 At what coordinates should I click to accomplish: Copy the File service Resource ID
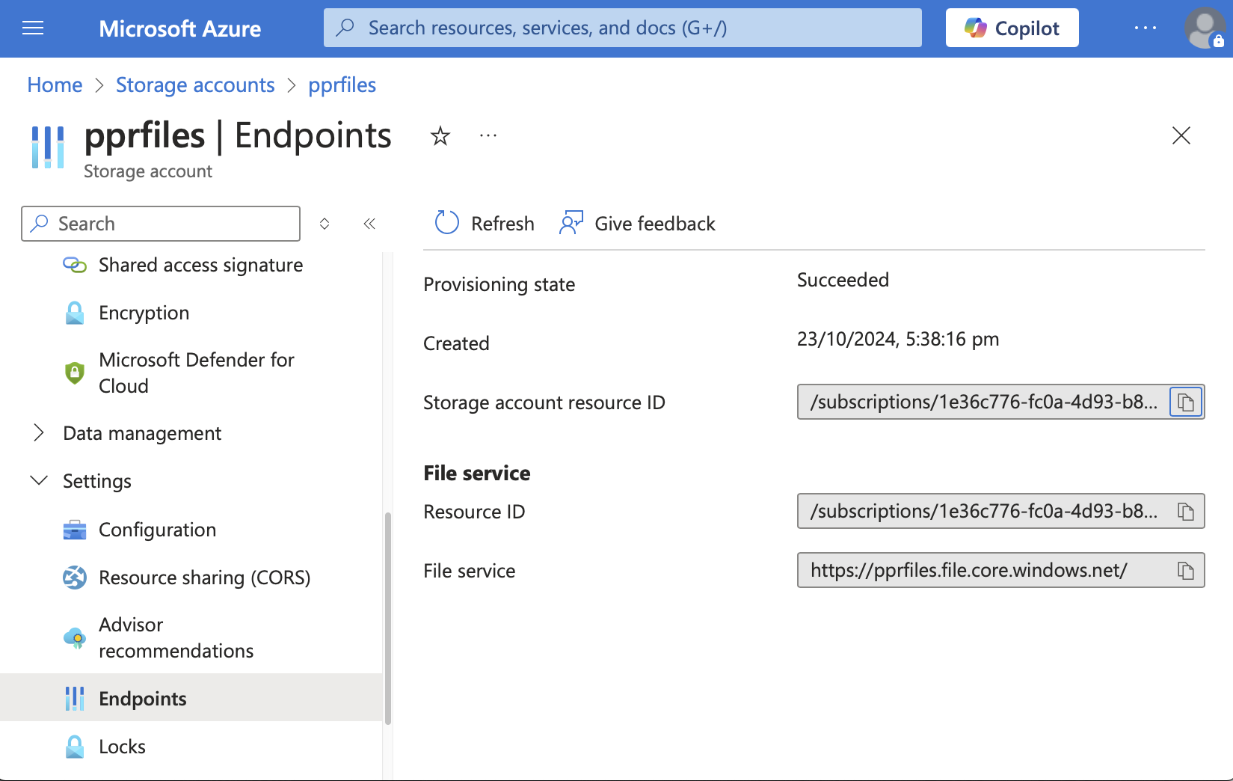(1185, 512)
